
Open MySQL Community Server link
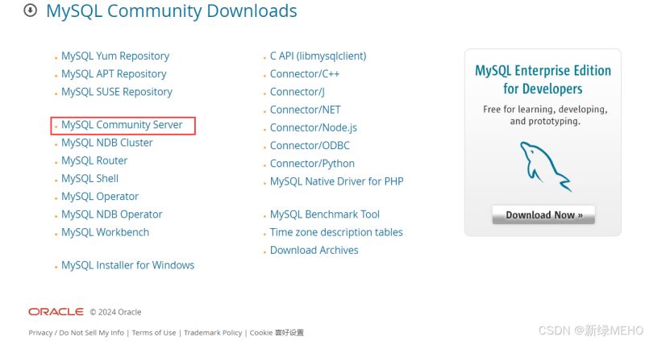[122, 125]
